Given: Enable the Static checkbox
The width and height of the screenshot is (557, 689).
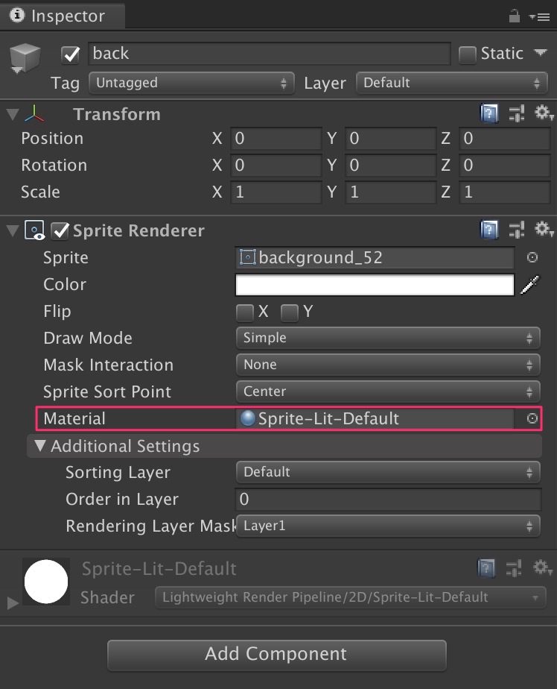Looking at the screenshot, I should pos(467,55).
